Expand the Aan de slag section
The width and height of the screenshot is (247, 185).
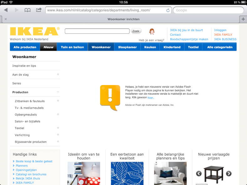(x=58, y=74)
